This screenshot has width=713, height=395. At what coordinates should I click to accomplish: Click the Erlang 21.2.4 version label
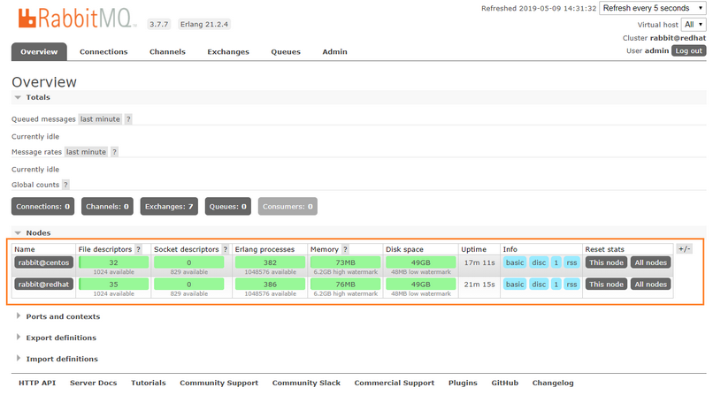click(204, 24)
